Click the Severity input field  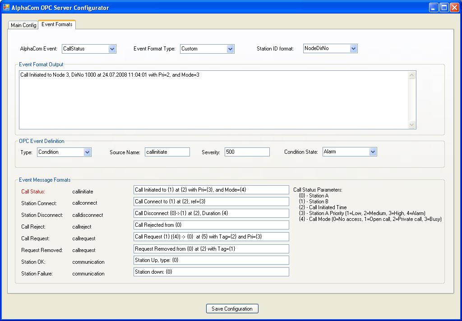click(247, 152)
